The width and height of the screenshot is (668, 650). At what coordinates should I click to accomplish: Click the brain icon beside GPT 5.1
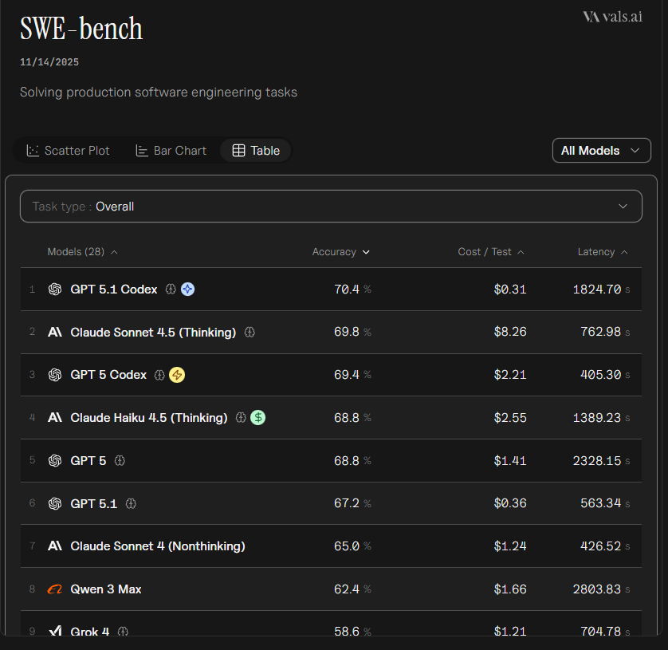point(131,504)
